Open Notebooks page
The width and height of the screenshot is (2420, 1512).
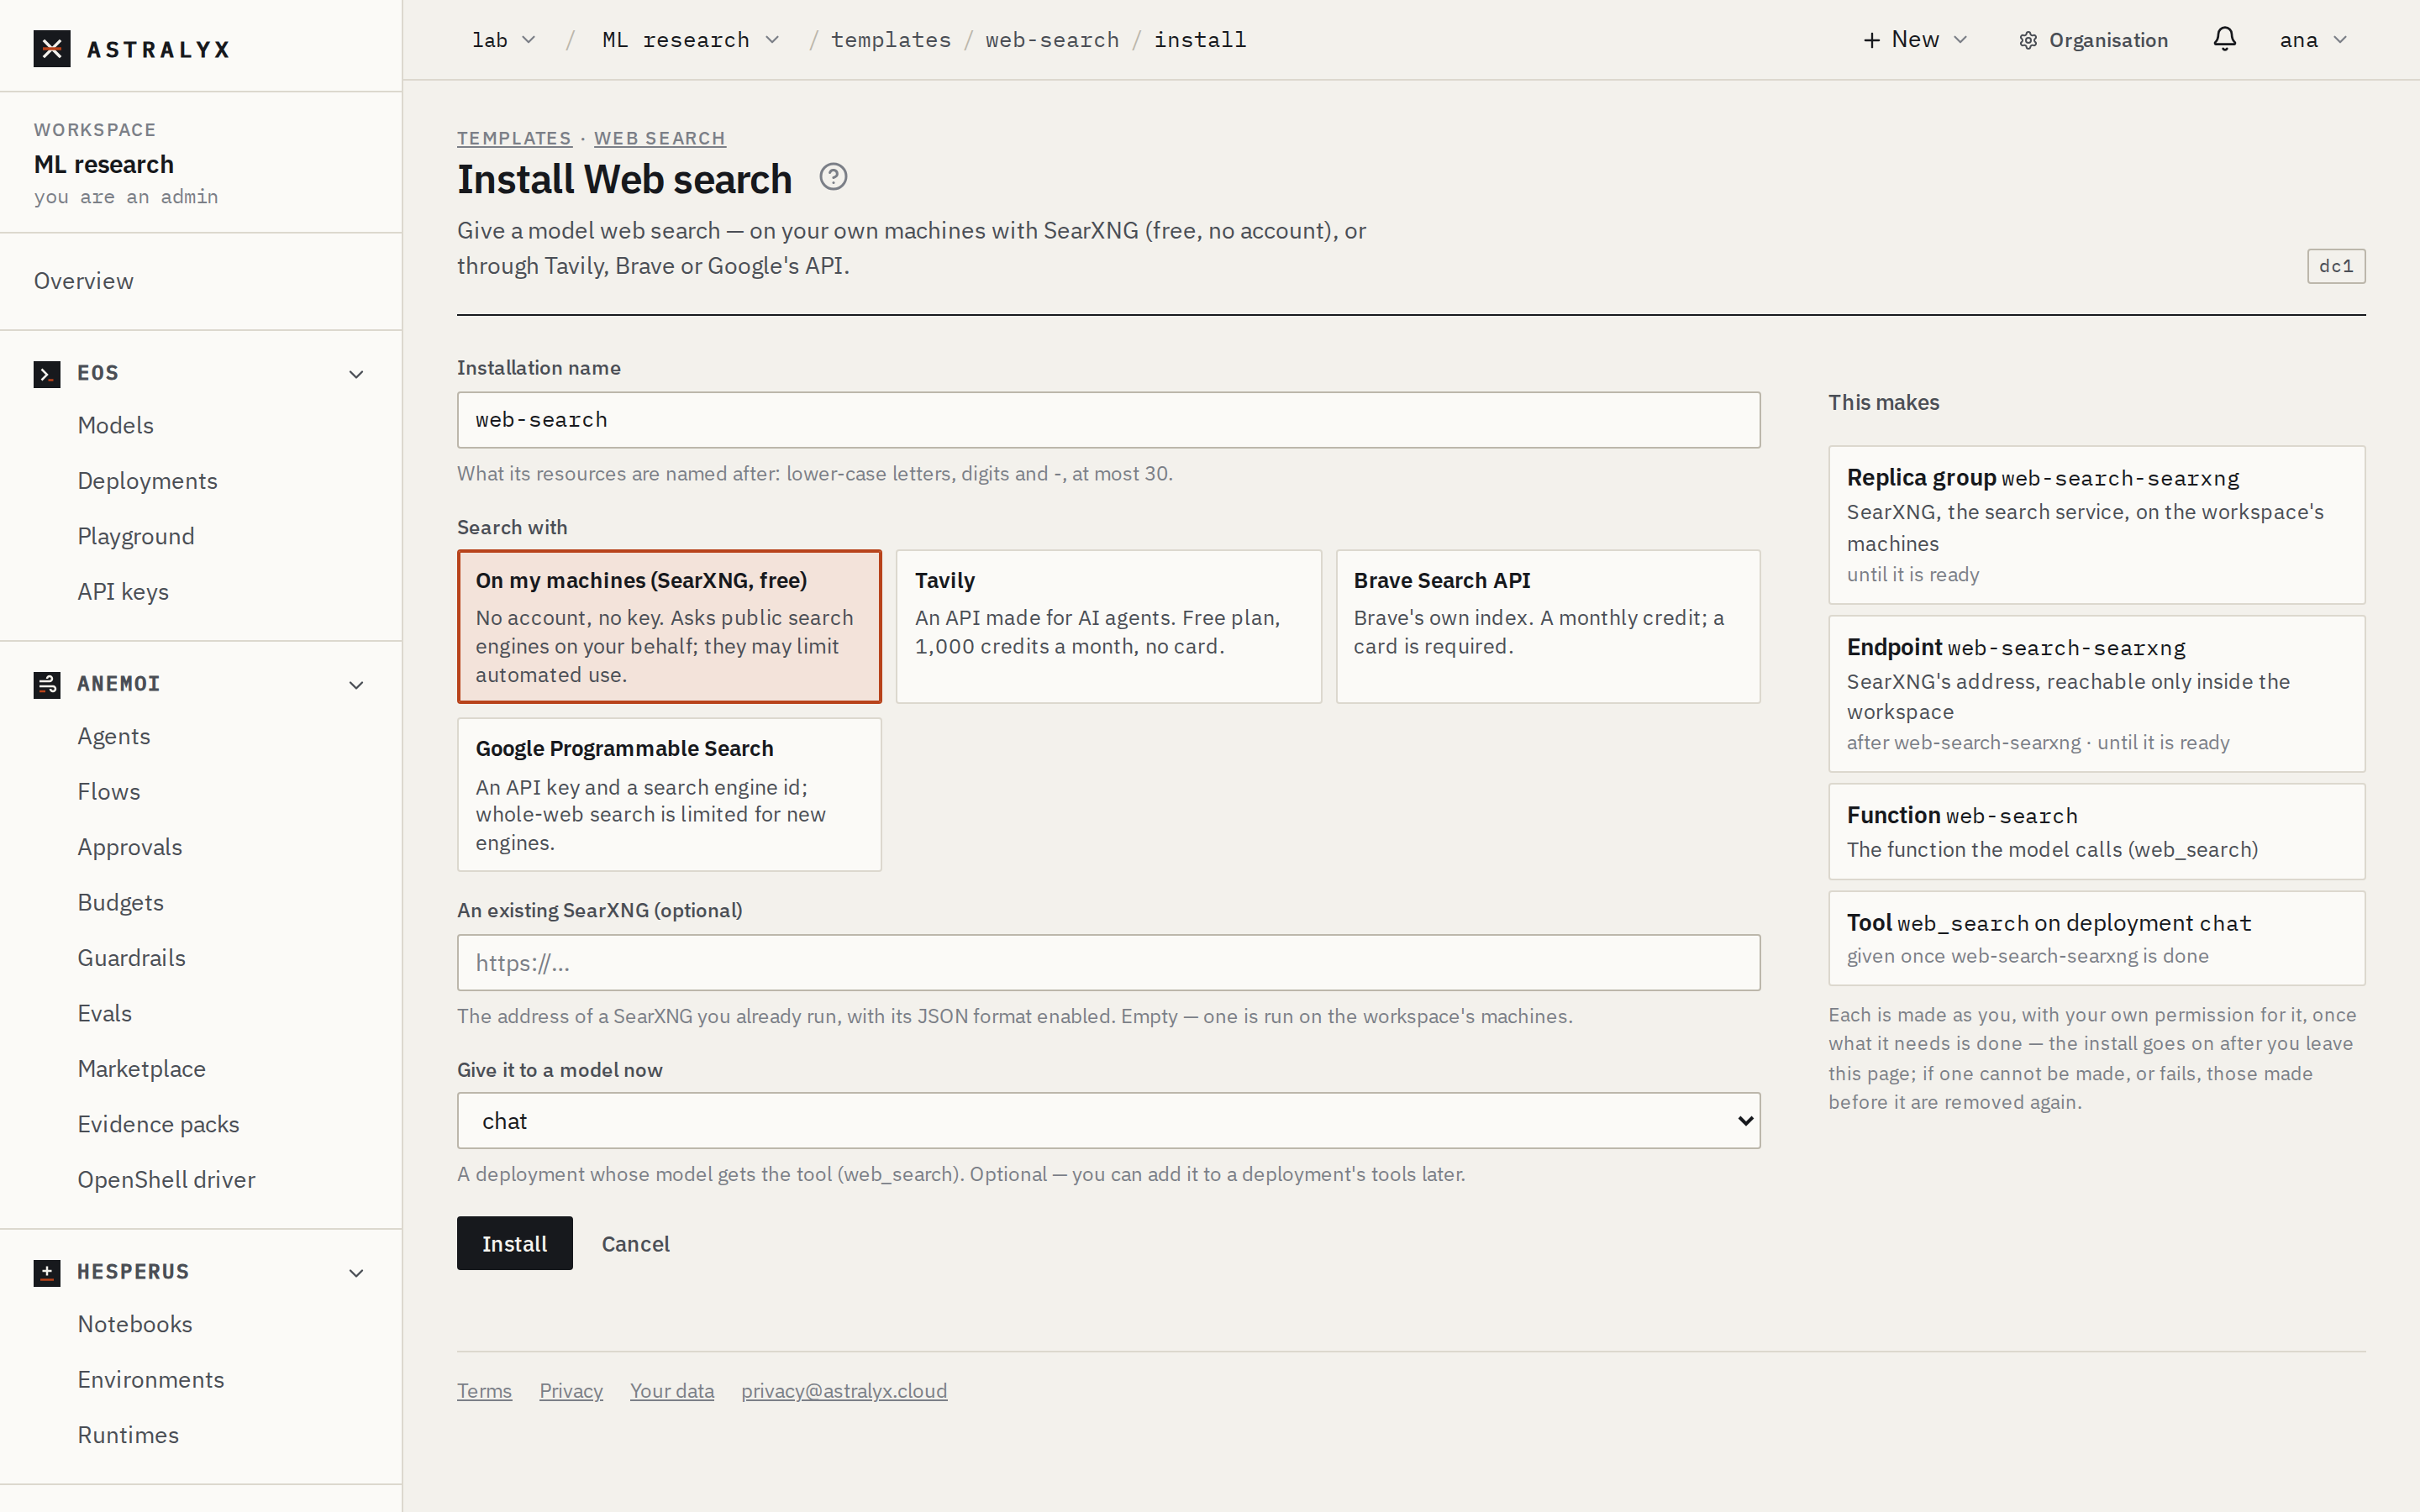[135, 1324]
